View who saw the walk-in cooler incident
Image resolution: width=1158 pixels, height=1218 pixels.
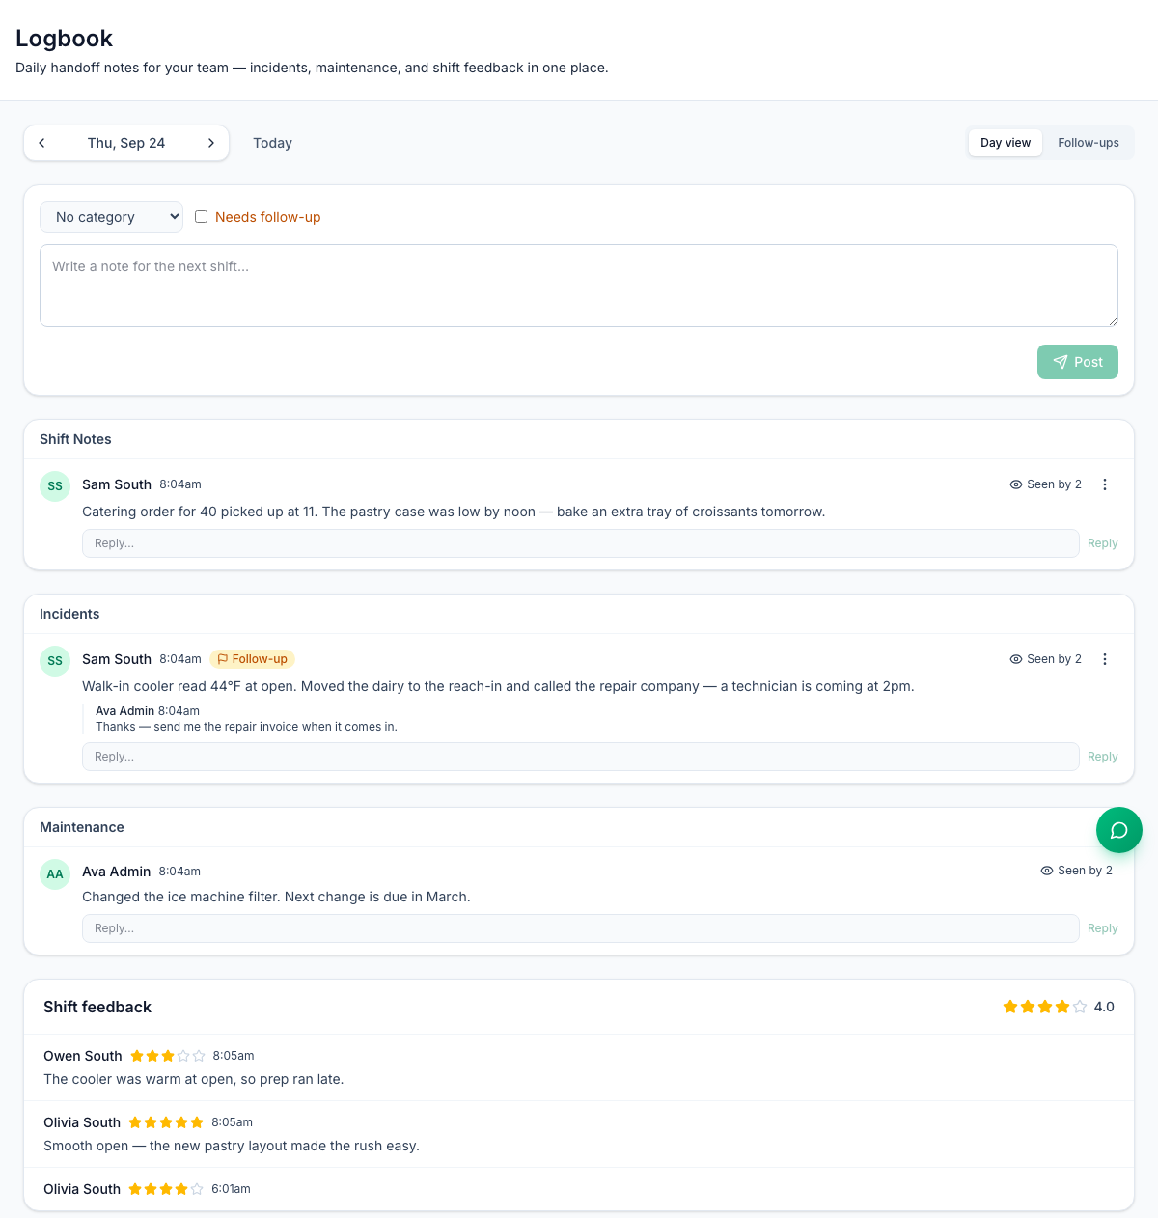(1045, 659)
